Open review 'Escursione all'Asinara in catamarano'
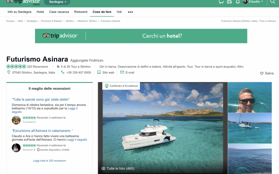 pyautogui.click(x=42, y=131)
